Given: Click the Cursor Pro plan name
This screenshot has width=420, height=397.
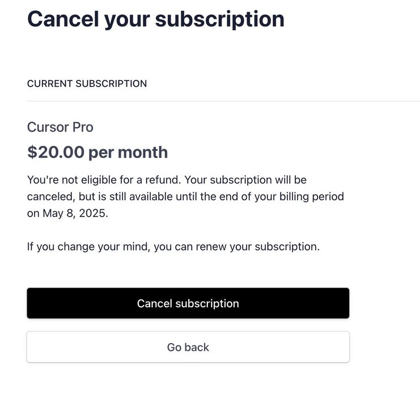Looking at the screenshot, I should pos(60,127).
